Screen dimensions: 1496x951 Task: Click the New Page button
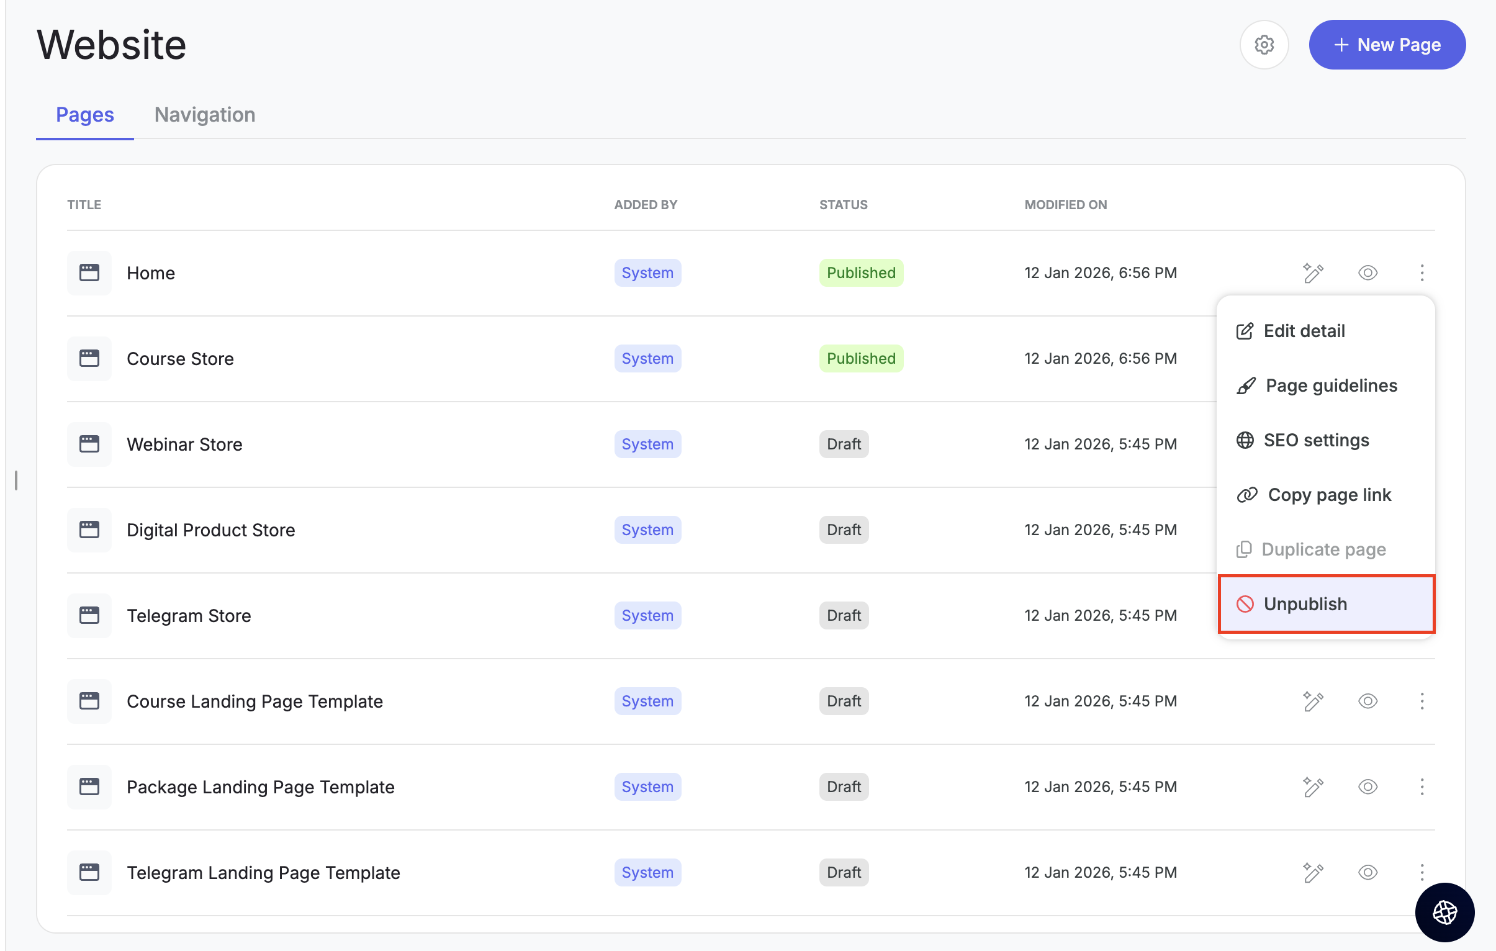pos(1387,45)
